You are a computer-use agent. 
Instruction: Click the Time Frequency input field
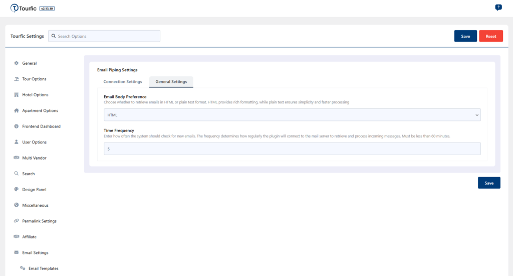(x=292, y=149)
